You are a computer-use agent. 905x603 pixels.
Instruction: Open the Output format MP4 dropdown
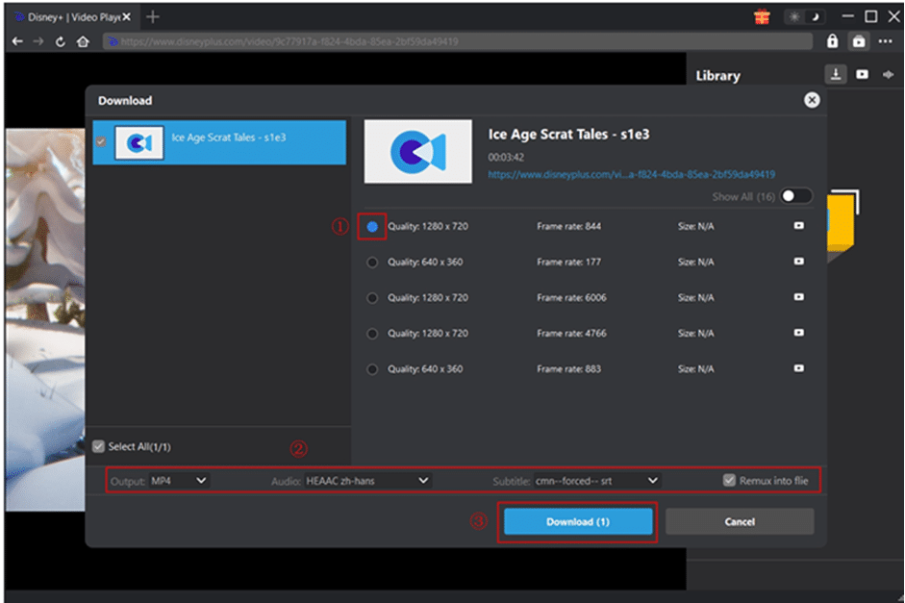179,480
